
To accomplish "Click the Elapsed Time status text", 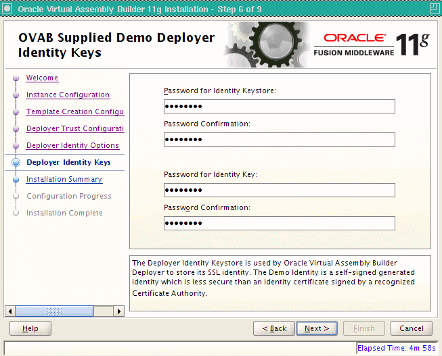I will (x=397, y=348).
